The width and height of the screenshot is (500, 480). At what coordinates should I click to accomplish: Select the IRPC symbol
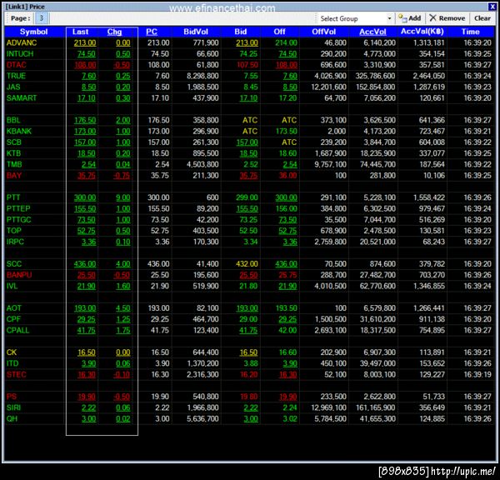coord(15,242)
